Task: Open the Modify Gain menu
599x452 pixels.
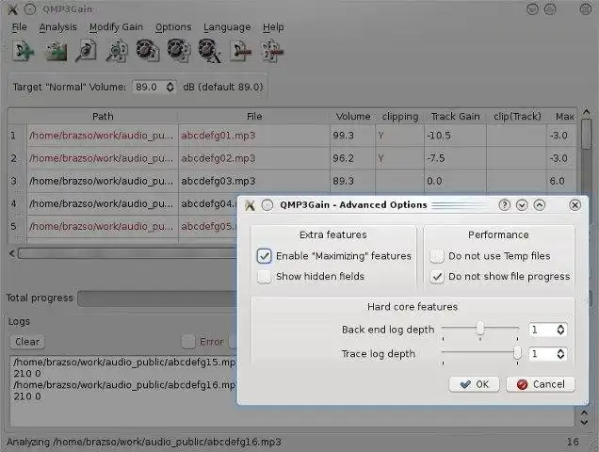Action: (x=116, y=27)
